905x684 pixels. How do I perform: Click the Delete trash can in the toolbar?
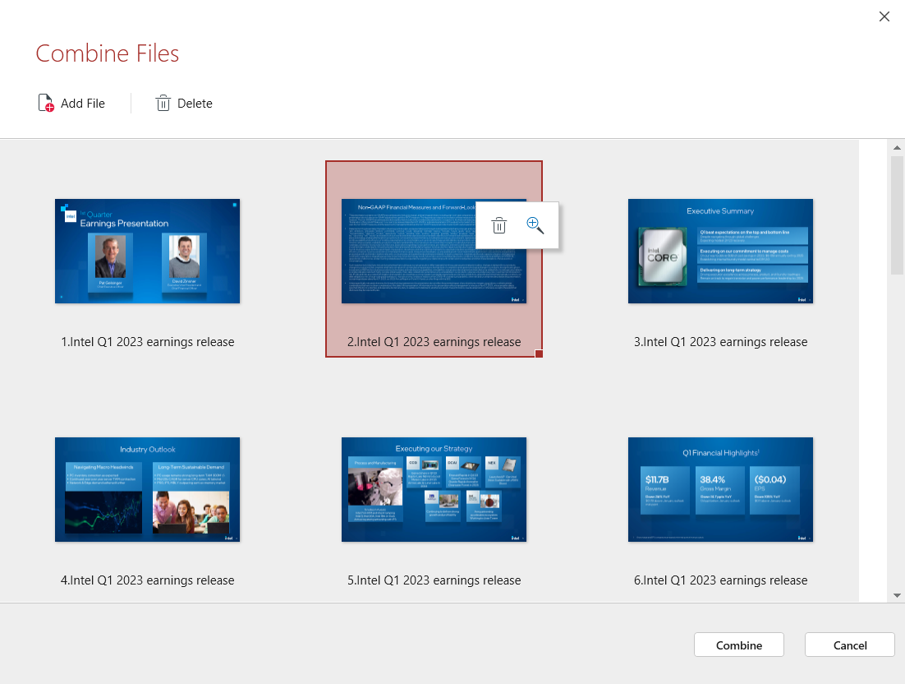coord(163,103)
